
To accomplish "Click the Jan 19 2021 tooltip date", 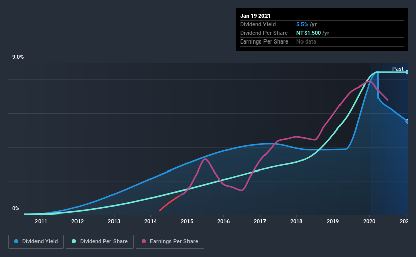I will (255, 16).
